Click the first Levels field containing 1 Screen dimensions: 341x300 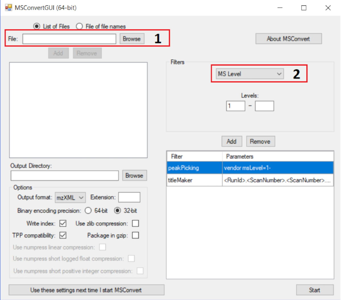click(236, 106)
